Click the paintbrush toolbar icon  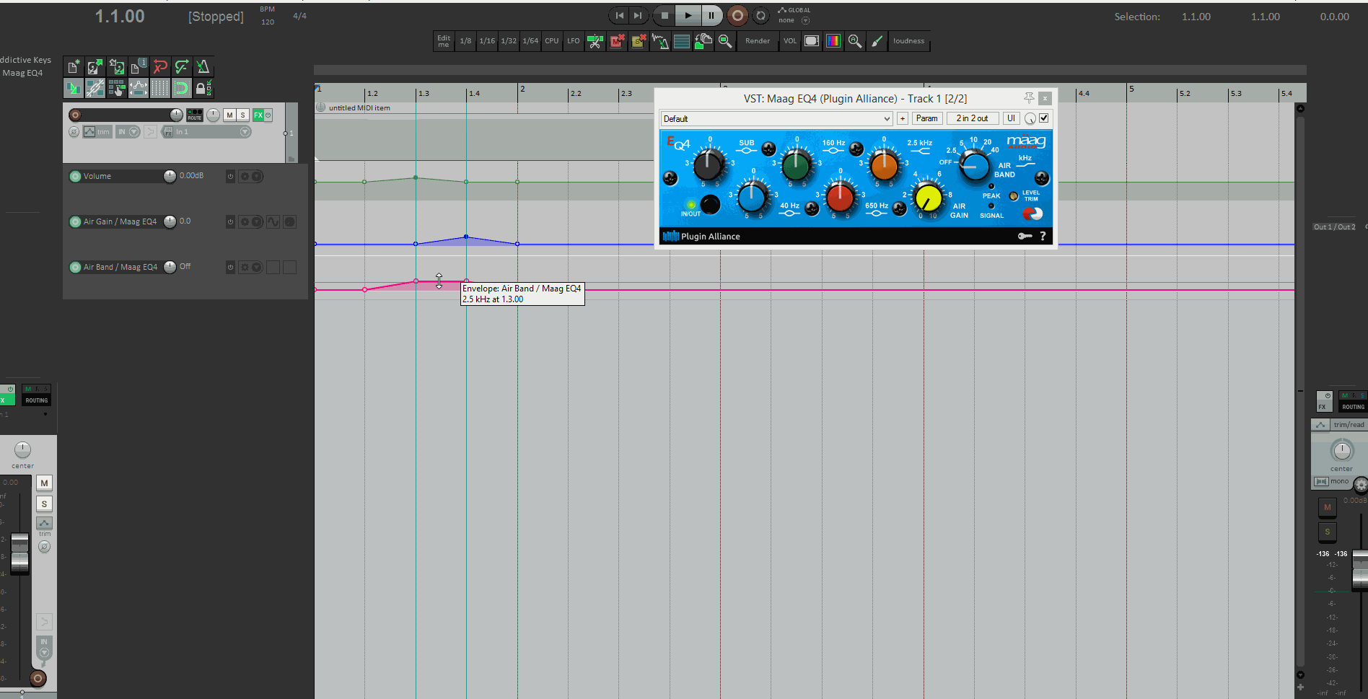[877, 41]
